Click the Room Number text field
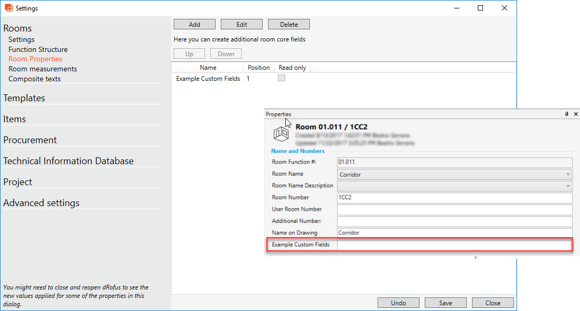The width and height of the screenshot is (580, 311). coord(454,198)
